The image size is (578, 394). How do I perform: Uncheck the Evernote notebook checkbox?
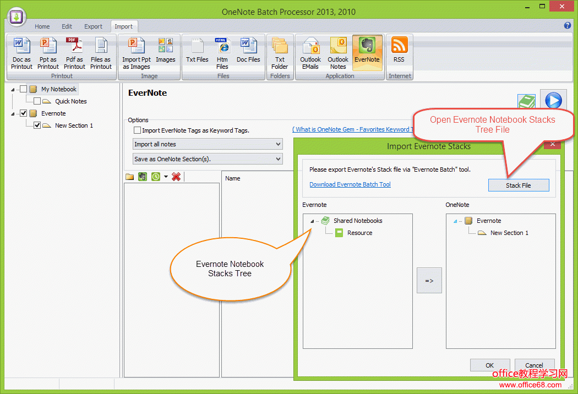pyautogui.click(x=23, y=113)
